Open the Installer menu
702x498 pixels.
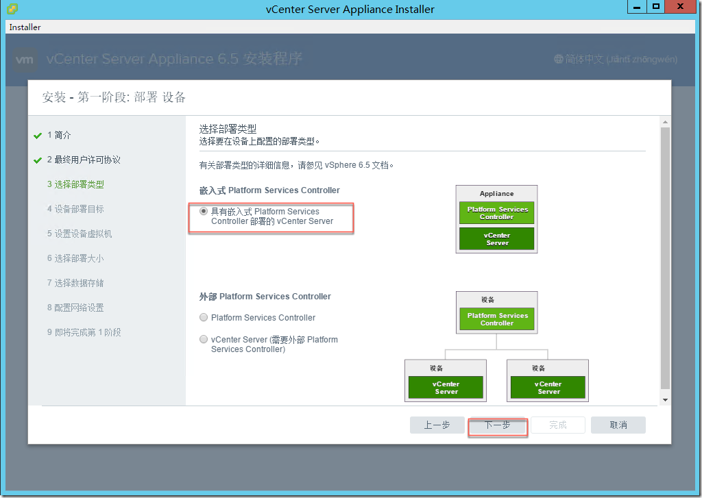pyautogui.click(x=25, y=27)
